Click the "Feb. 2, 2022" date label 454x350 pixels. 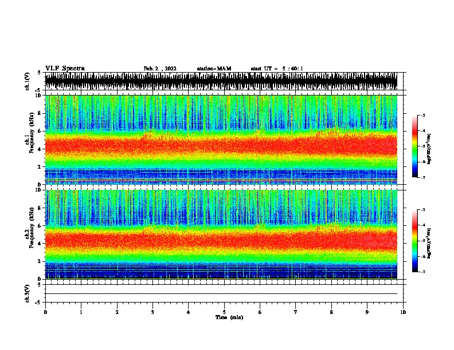point(160,69)
